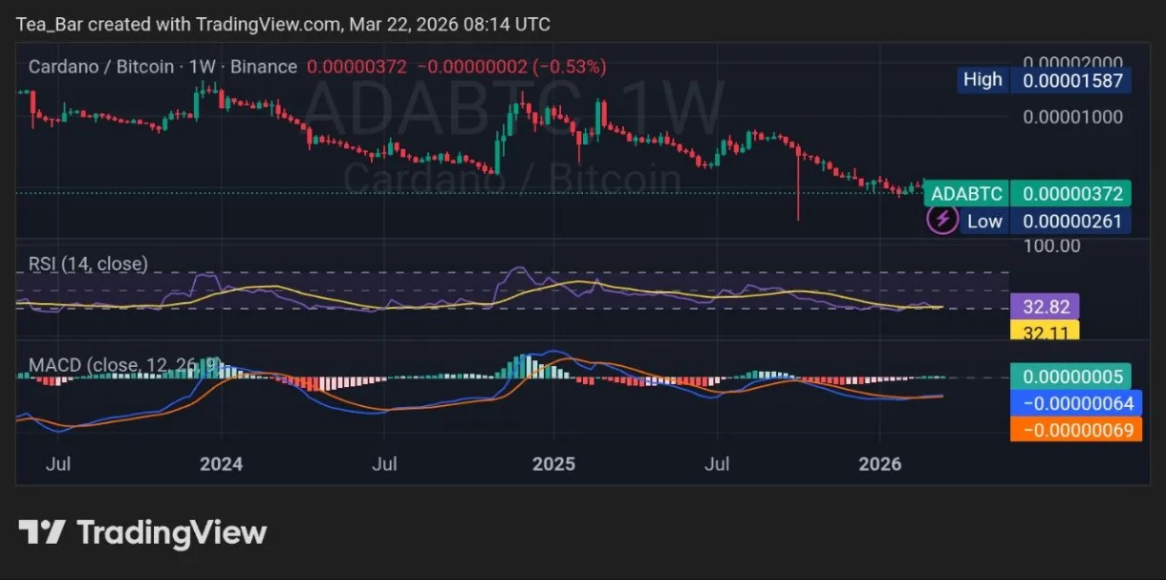Click the green ADABTC price label
Viewport: 1166px width, 580px height.
1070,193
